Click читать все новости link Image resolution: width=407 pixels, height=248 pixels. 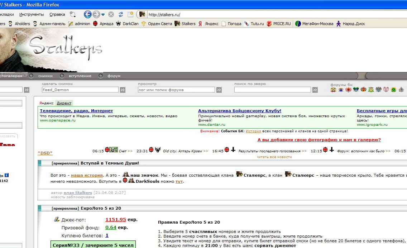[x=274, y=157]
